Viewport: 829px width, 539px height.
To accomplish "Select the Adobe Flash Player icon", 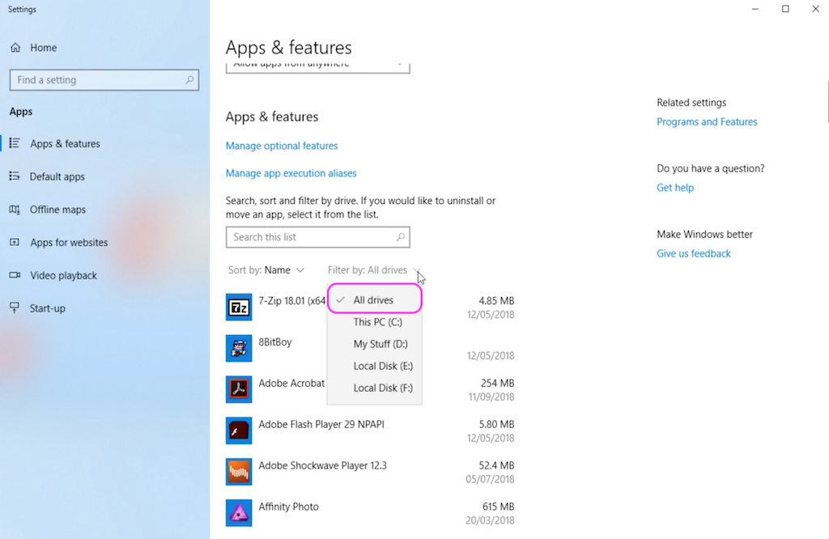I will point(239,431).
